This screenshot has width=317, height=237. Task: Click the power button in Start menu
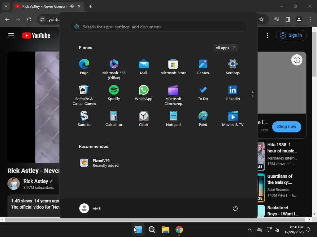click(235, 208)
